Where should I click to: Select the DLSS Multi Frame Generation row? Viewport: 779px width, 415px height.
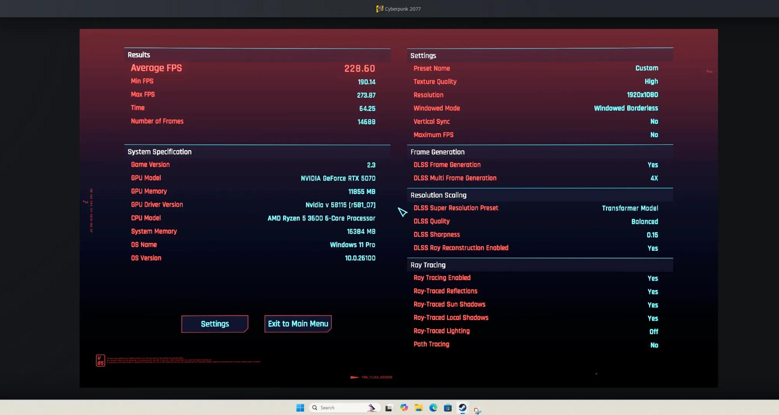pos(536,178)
